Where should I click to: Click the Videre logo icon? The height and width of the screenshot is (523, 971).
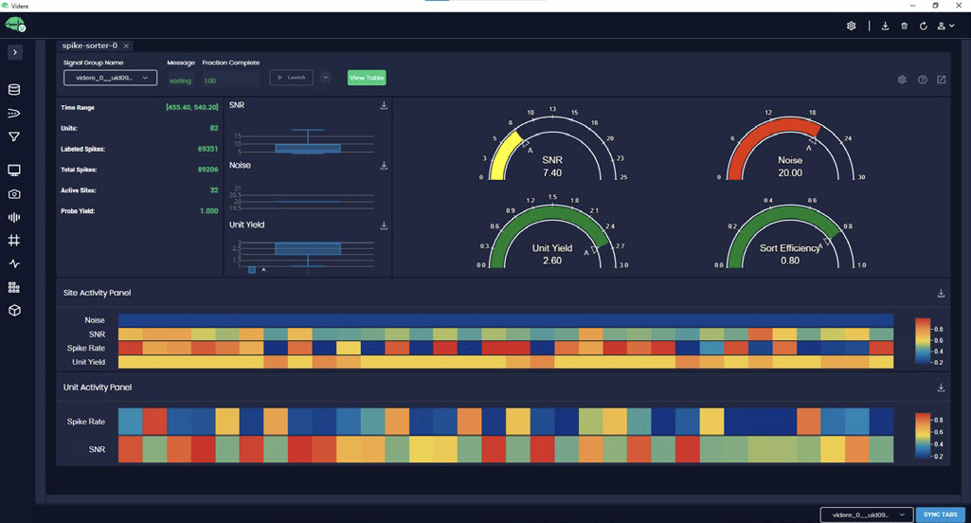pos(15,25)
